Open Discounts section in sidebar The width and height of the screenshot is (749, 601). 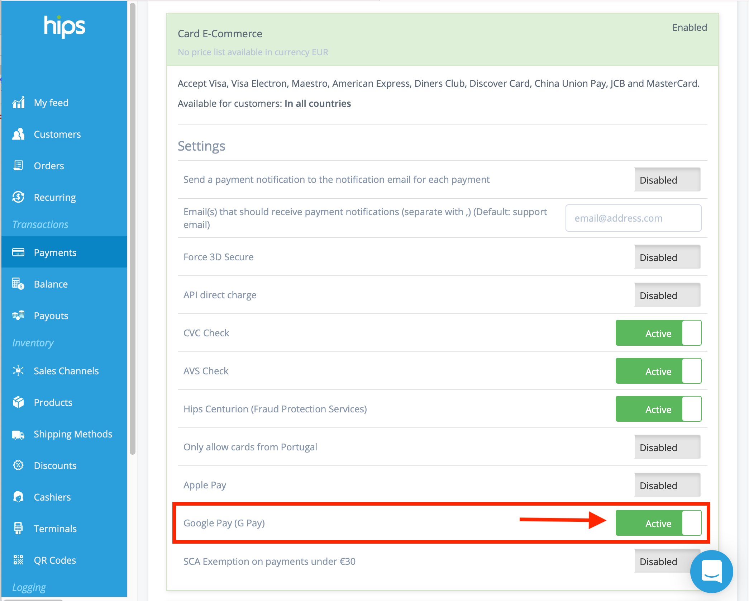(54, 465)
